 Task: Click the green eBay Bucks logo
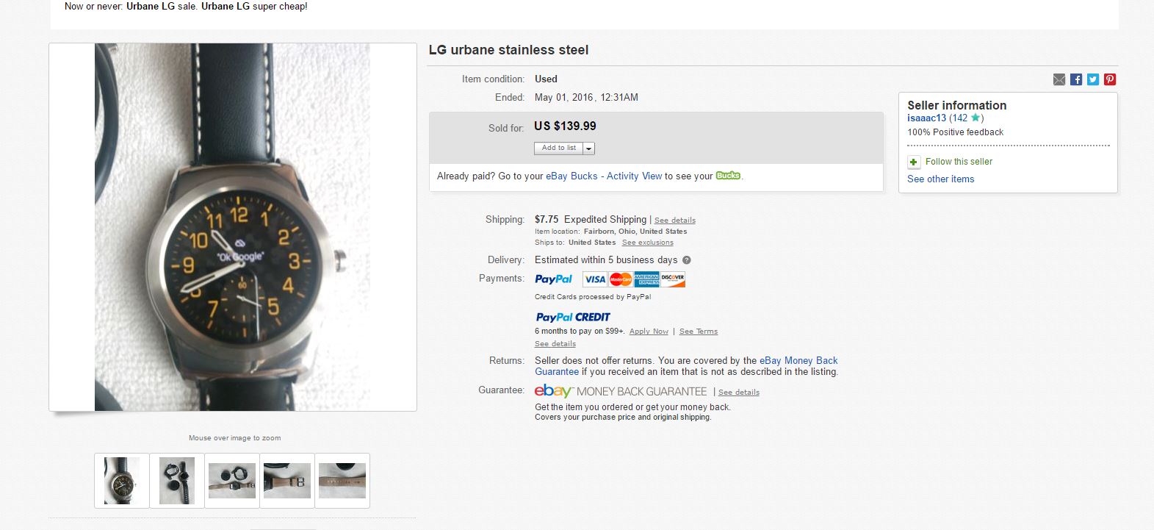coord(728,176)
